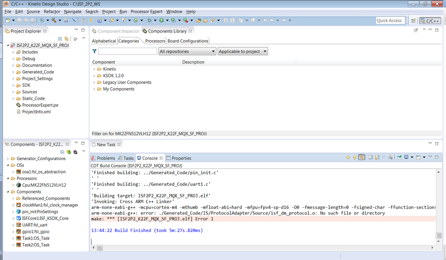
Task: Select the C/C++ perspective button
Action: (x=430, y=21)
